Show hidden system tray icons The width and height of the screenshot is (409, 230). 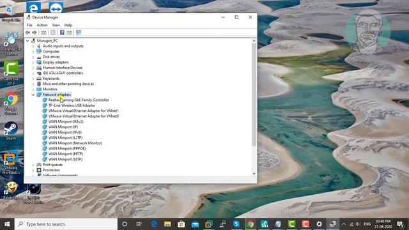point(344,224)
